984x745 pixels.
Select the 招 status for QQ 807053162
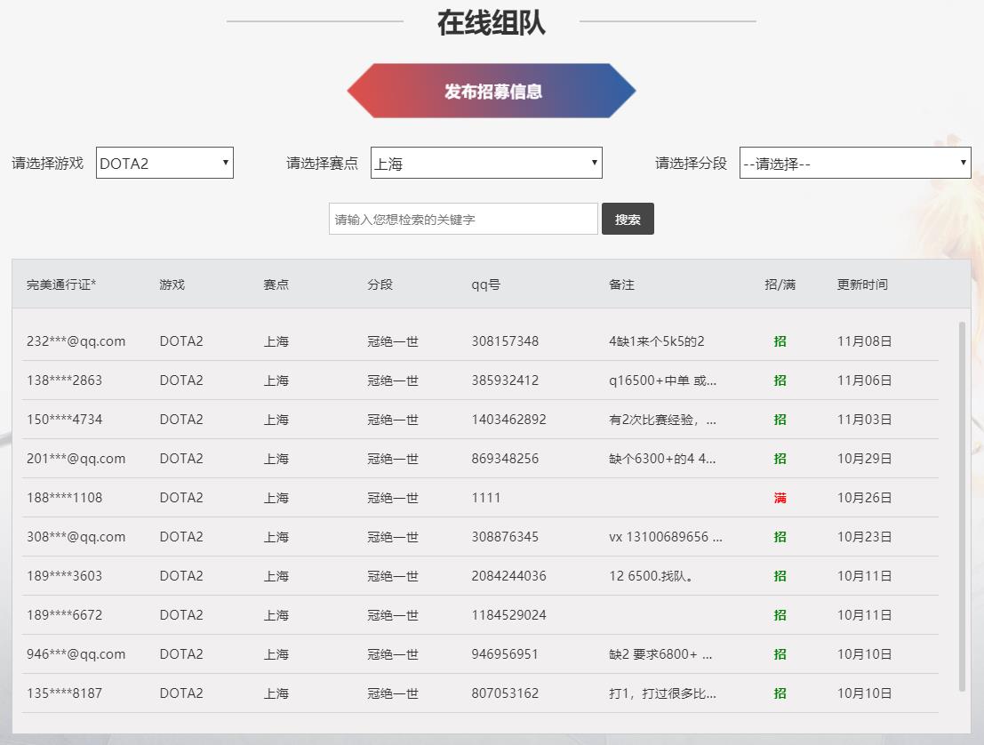(x=780, y=693)
